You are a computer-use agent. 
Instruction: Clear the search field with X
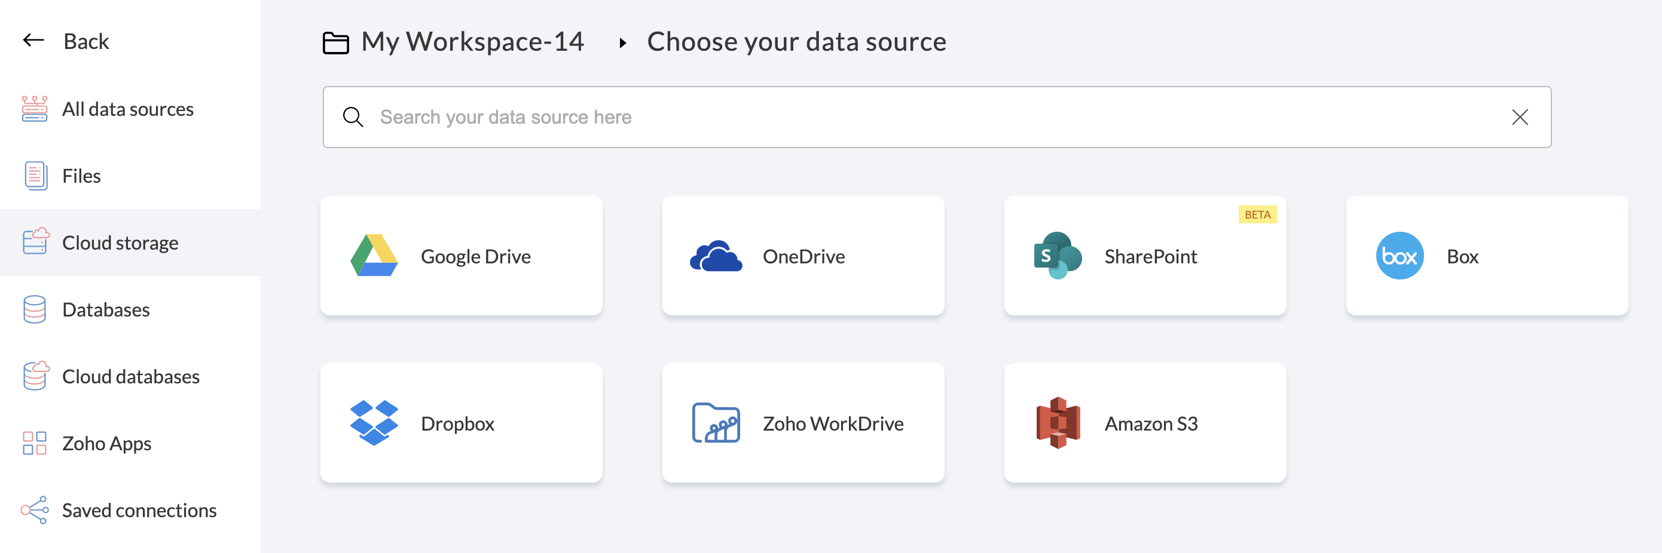click(x=1519, y=117)
